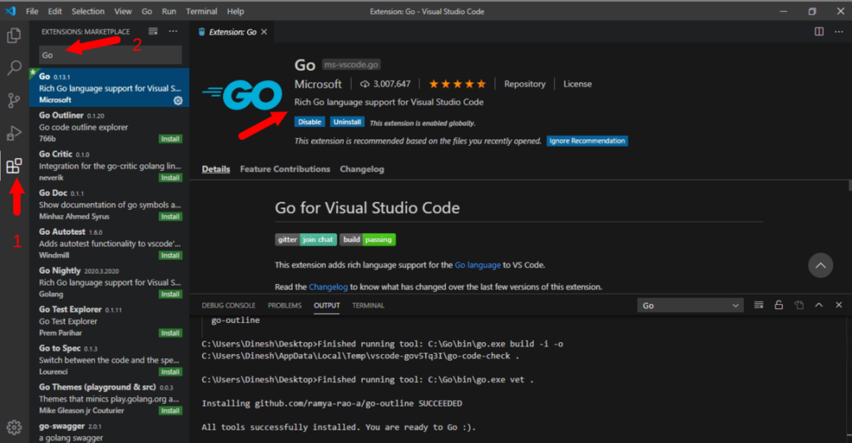The height and width of the screenshot is (443, 852).
Task: Open the License link
Action: coord(577,84)
